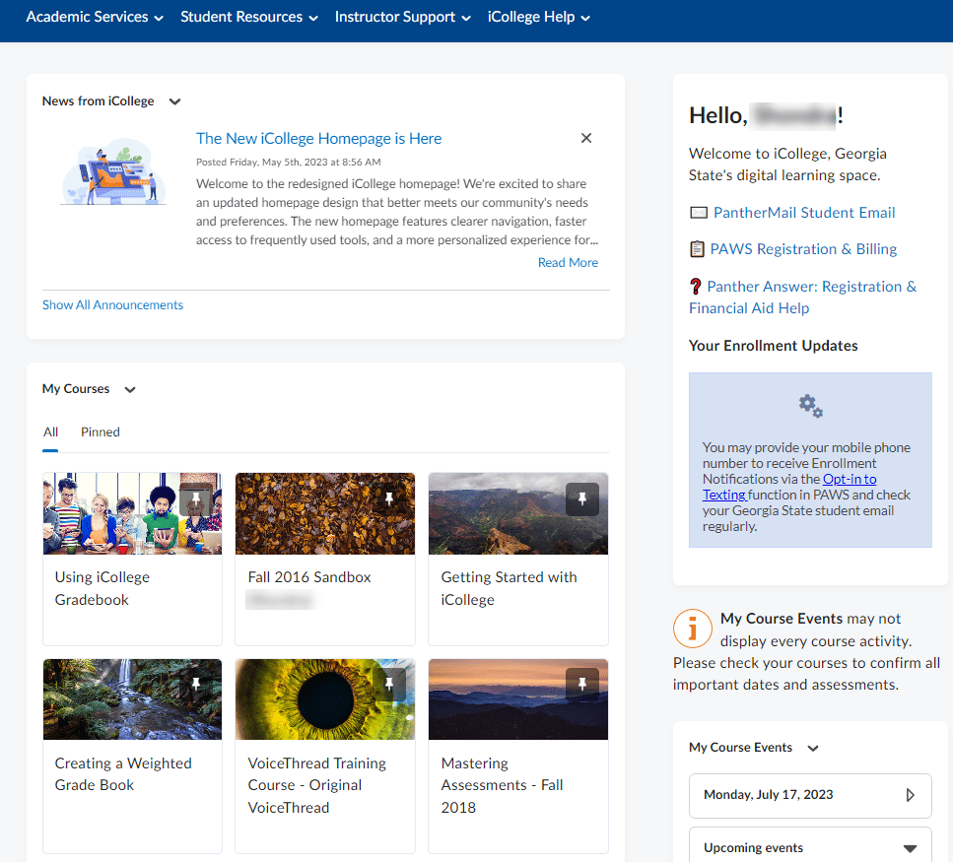Switch to the Pinned courses tab
Viewport: 953px width, 862px height.
(x=101, y=431)
